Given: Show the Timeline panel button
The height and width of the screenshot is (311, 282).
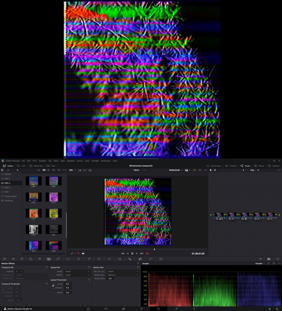Looking at the screenshot, I should click(x=231, y=166).
